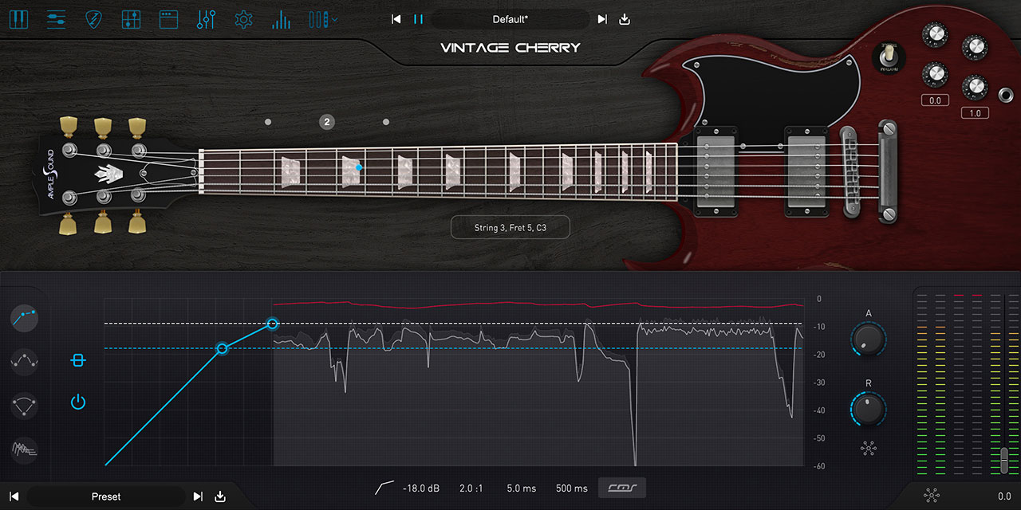Image resolution: width=1021 pixels, height=510 pixels.
Task: Click the node cluster icon at bottom right
Action: click(931, 496)
